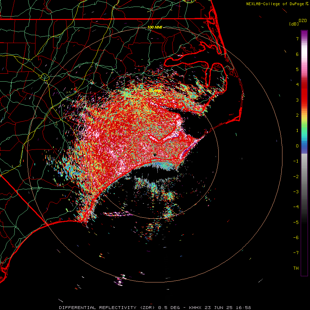This screenshot has width=310, height=310.
Task: Click the 3 dB scale label
Action: pyautogui.click(x=297, y=100)
